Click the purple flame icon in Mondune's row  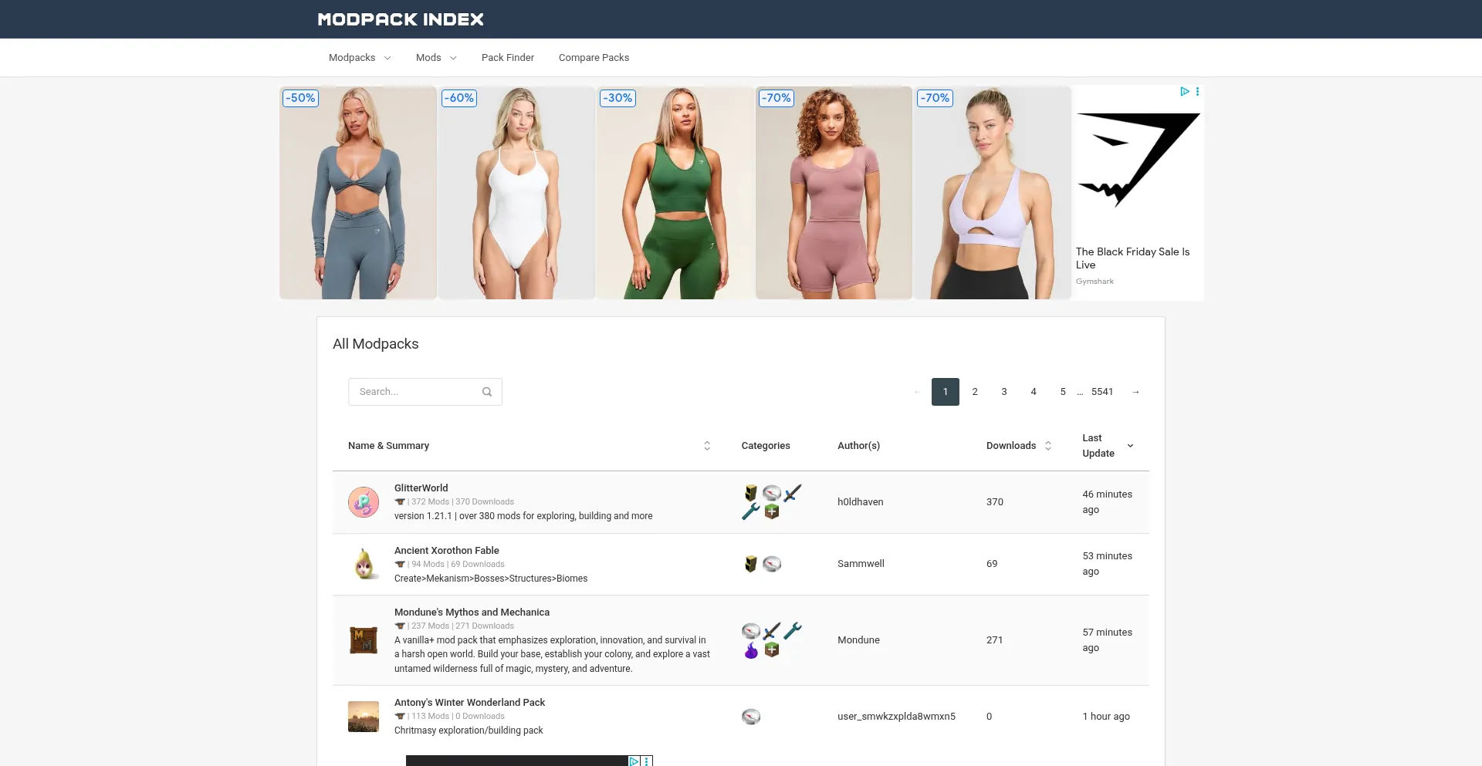pos(750,650)
